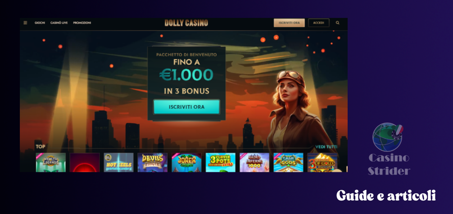This screenshot has height=214, width=453.
Task: Open the 3 Clover Pots Extra thumbnail
Action: [221, 162]
